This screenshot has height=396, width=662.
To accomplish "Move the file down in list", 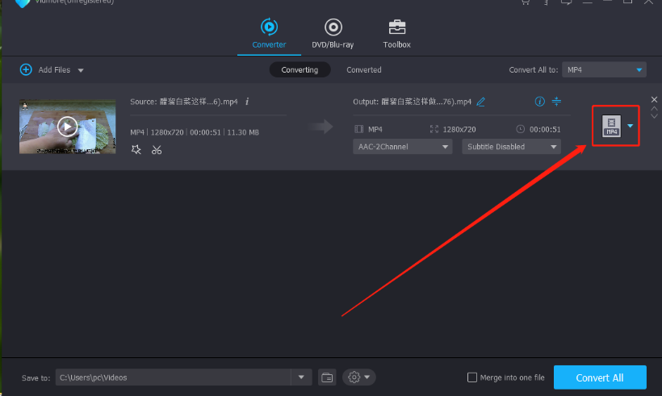I will tap(654, 116).
